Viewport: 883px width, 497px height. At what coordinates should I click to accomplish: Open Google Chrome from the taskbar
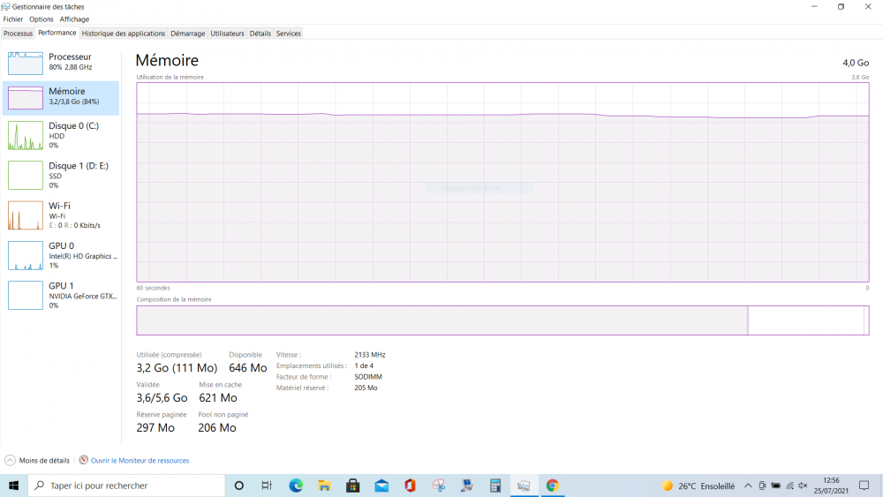pos(553,486)
